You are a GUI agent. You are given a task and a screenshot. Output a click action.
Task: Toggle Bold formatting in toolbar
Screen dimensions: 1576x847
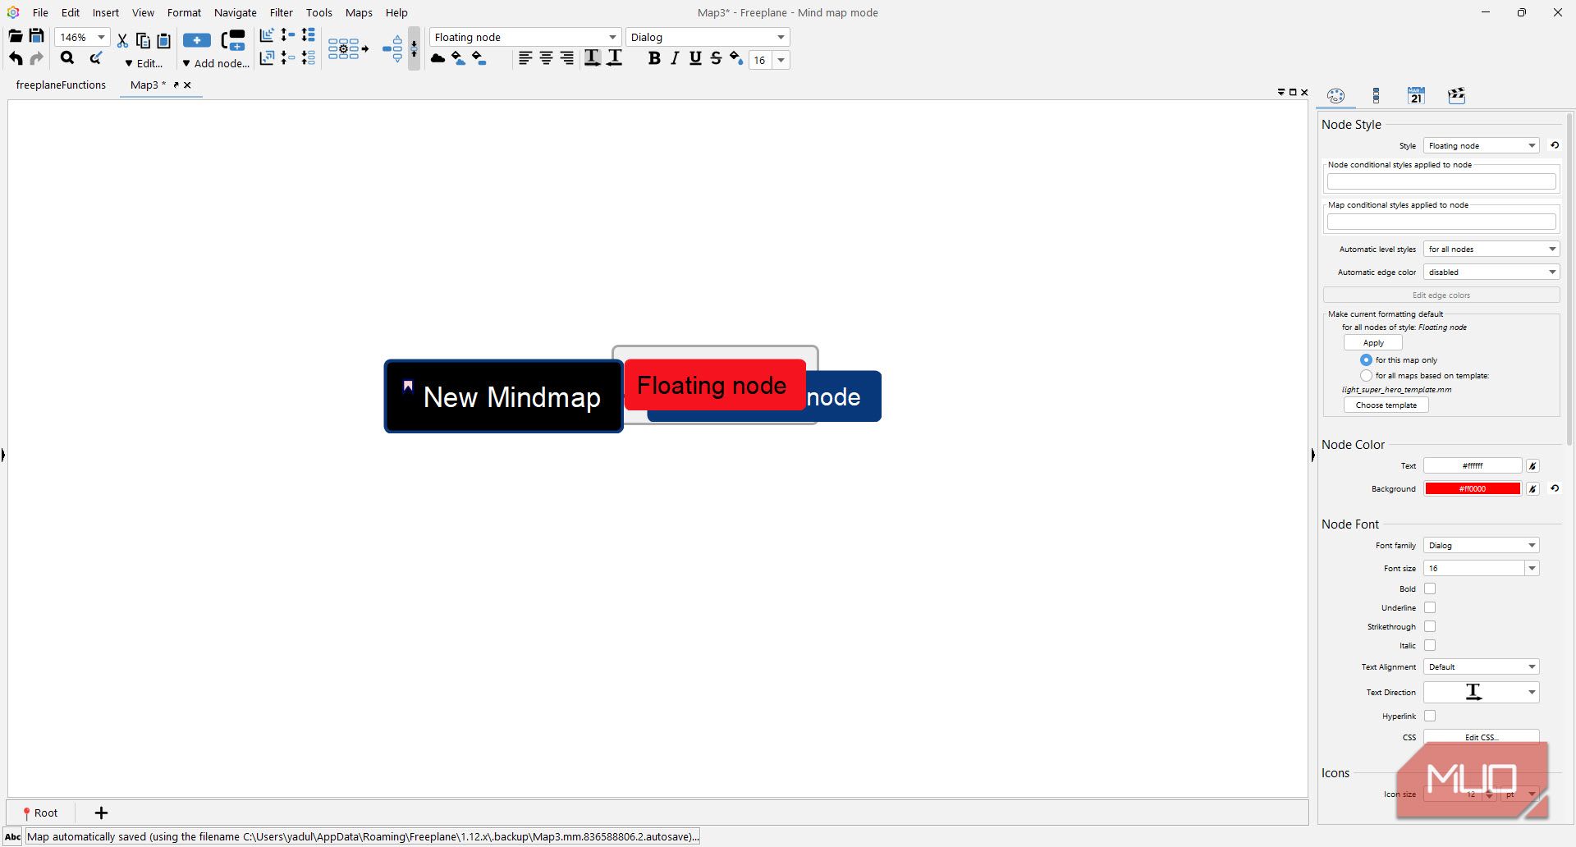coord(654,58)
